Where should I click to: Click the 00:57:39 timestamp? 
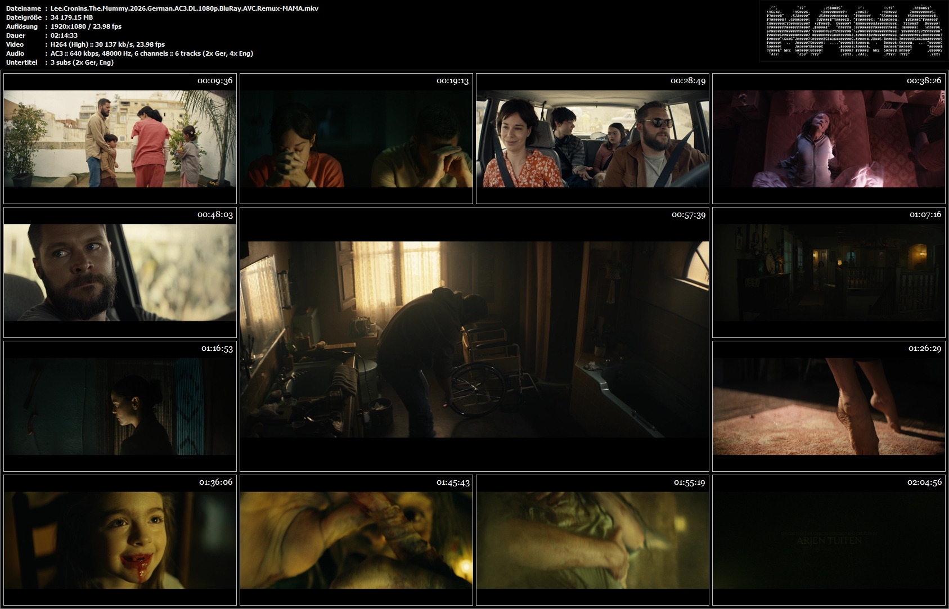[x=689, y=215]
